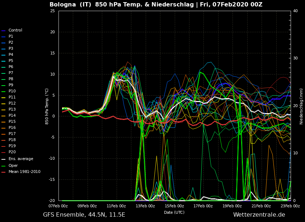Select the P17 legend label
Image resolution: width=305 pixels, height=222 pixels.
(12, 134)
